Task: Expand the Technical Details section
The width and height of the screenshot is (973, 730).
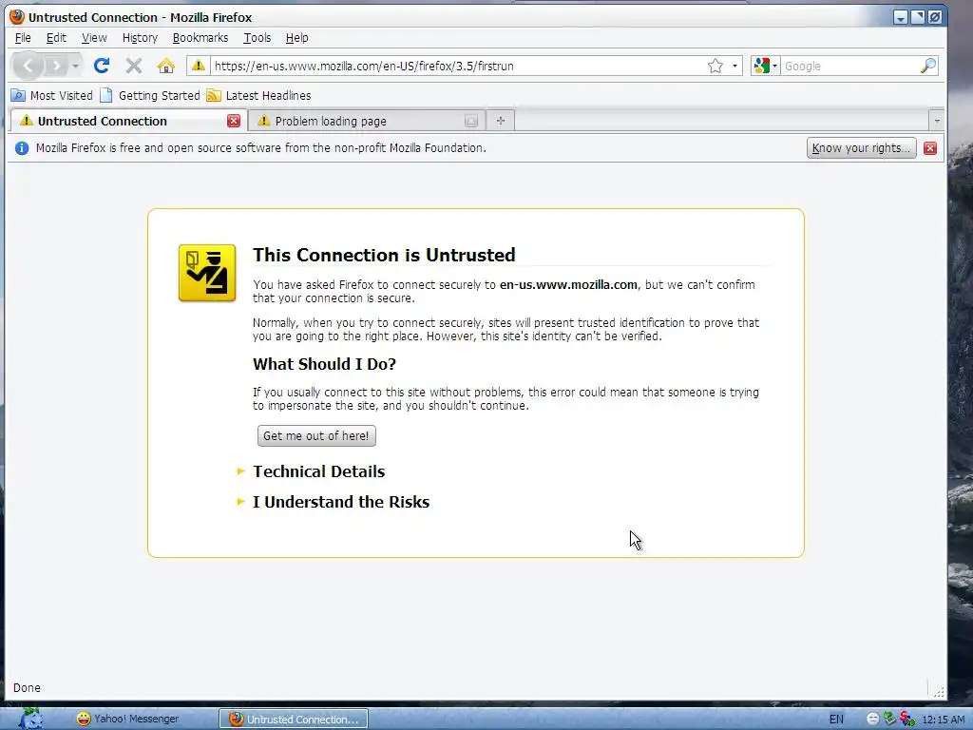Action: 318,471
